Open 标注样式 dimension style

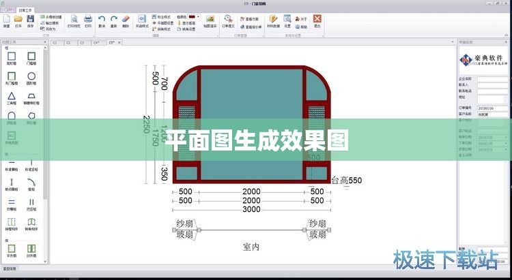point(161,16)
